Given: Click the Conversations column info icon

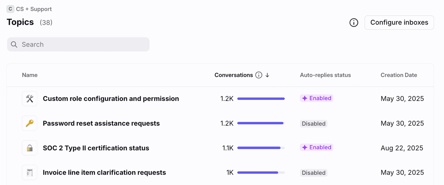Looking at the screenshot, I should click(x=259, y=75).
